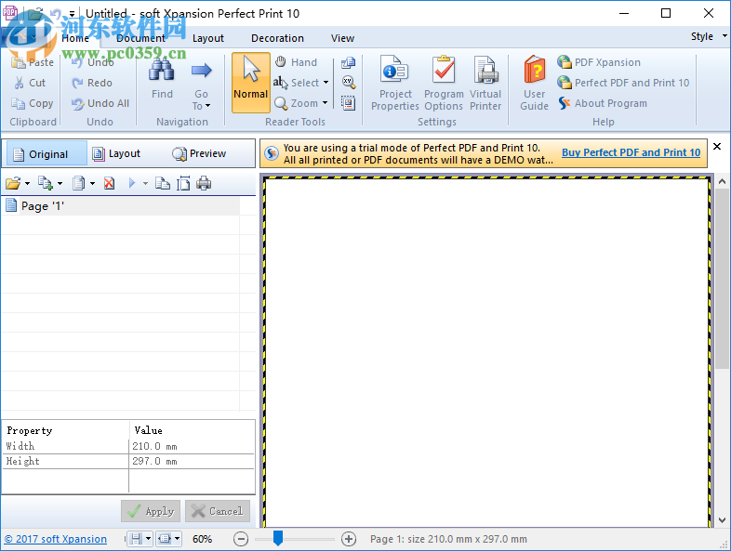Choose the Select text tool
Viewport: 731px width, 551px height.
pyautogui.click(x=297, y=83)
